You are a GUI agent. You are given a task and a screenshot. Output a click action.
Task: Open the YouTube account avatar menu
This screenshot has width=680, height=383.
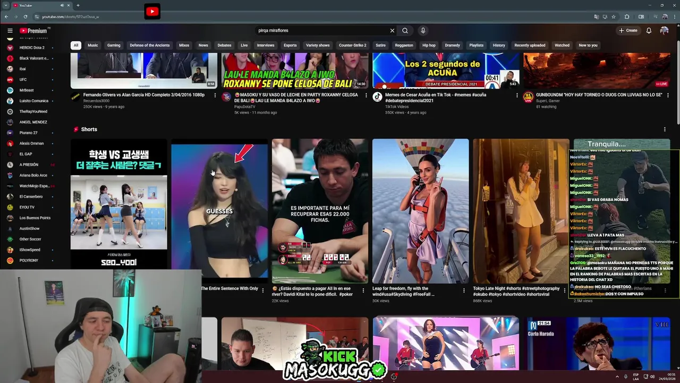tap(664, 30)
